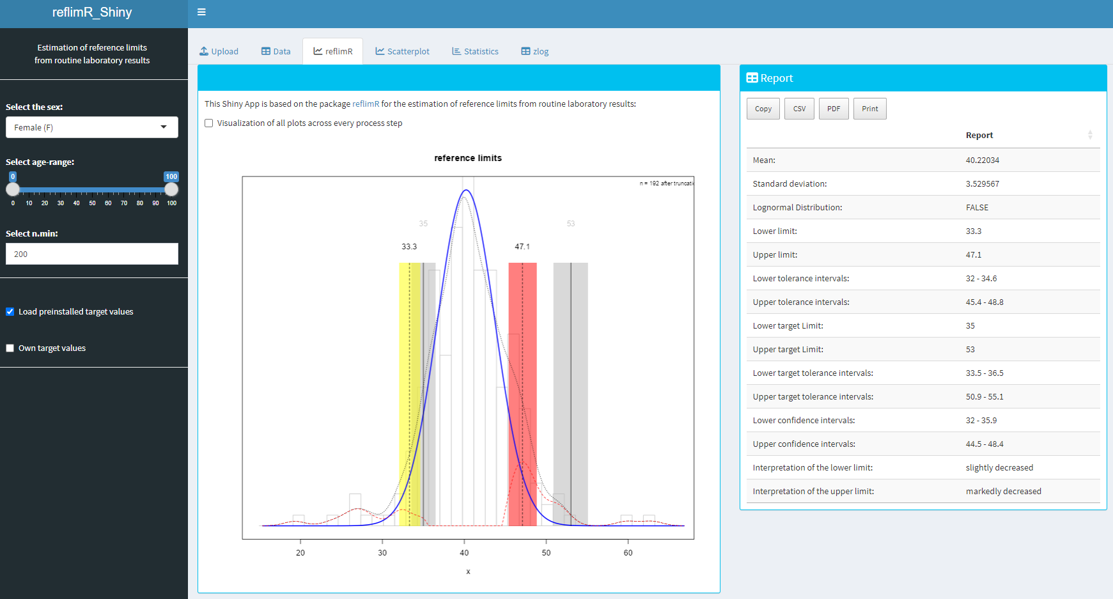
Task: Enable visualization of all plots checkbox
Action: tap(208, 123)
